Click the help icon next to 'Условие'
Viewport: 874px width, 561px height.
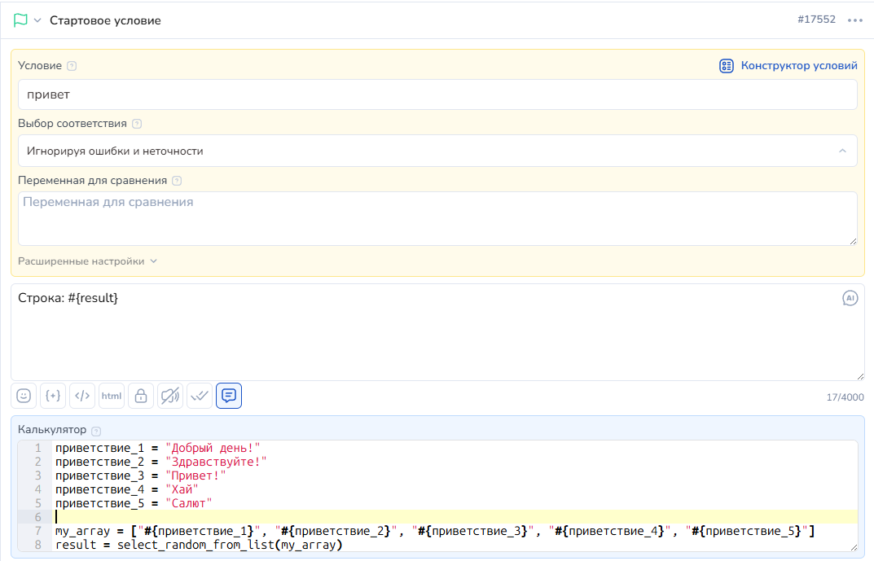[72, 66]
